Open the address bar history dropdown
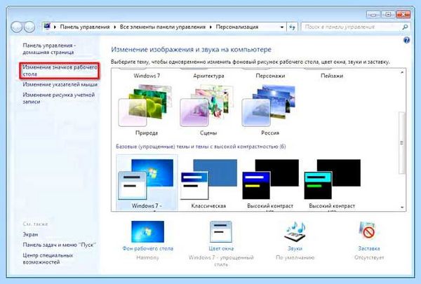Screen dimensions: 421x284 click(281, 27)
